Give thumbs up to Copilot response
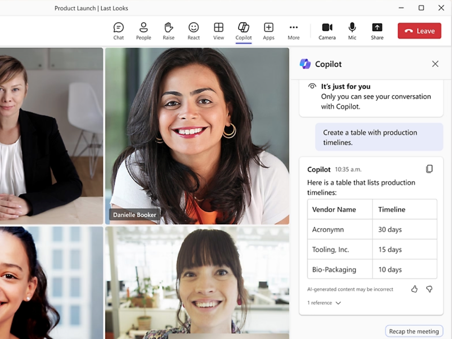452x339 pixels. (x=414, y=289)
